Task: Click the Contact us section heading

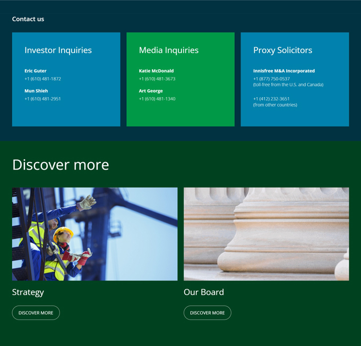Action: click(x=28, y=19)
